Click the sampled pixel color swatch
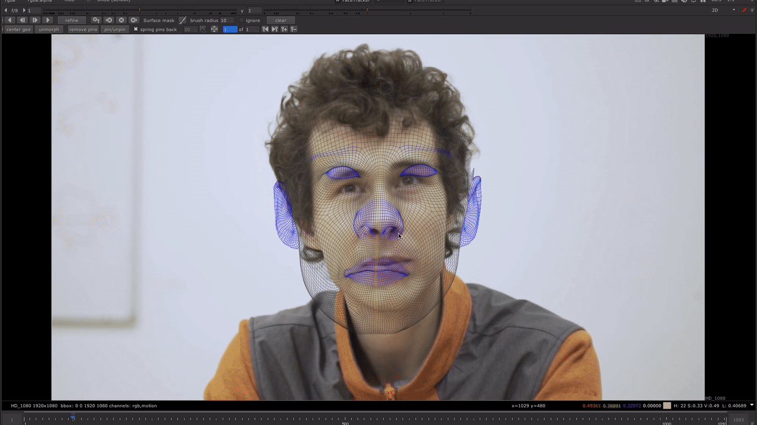The image size is (757, 425). click(x=667, y=406)
